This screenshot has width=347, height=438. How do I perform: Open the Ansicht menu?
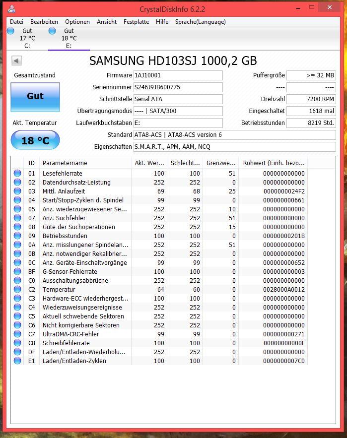107,22
